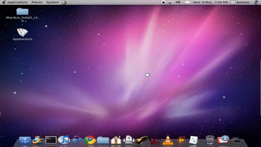261x147 pixels.
Task: Open the System menu
Action: (53, 2)
